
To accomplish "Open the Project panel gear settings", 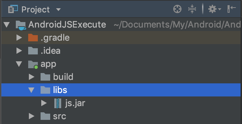I will (x=214, y=9).
